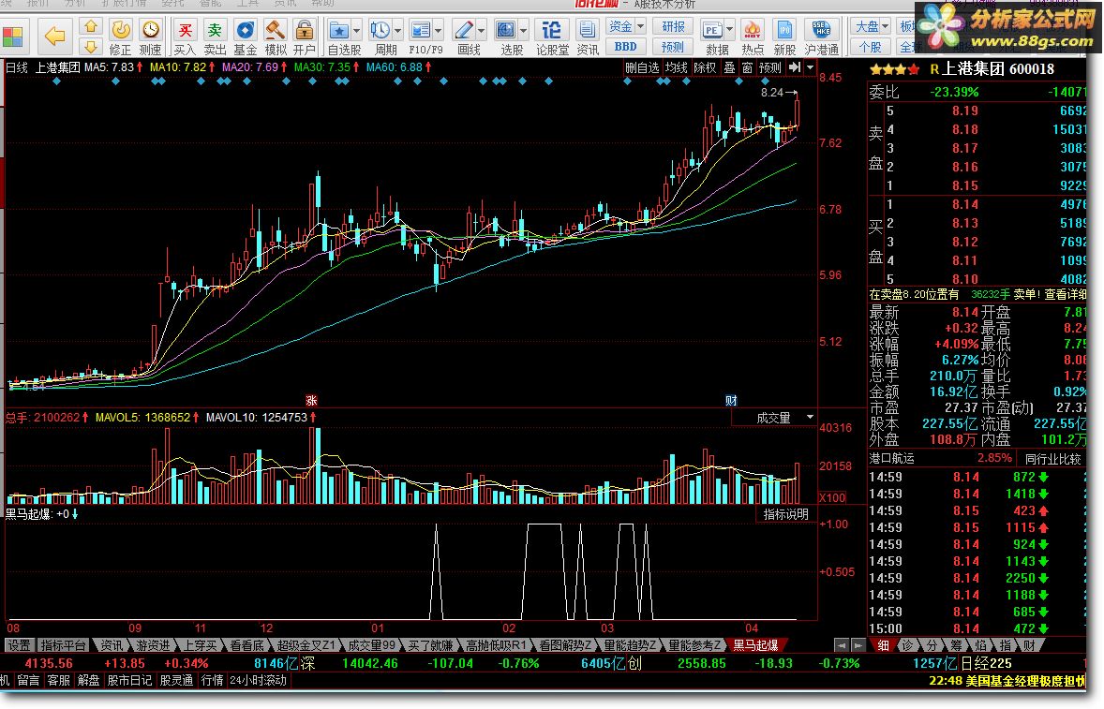Select the 细 detail tab in right panel
This screenshot has width=1104, height=709.
[x=883, y=645]
